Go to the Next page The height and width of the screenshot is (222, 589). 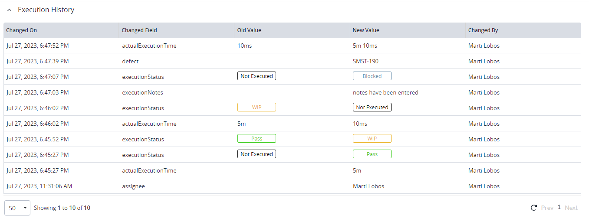[571, 208]
